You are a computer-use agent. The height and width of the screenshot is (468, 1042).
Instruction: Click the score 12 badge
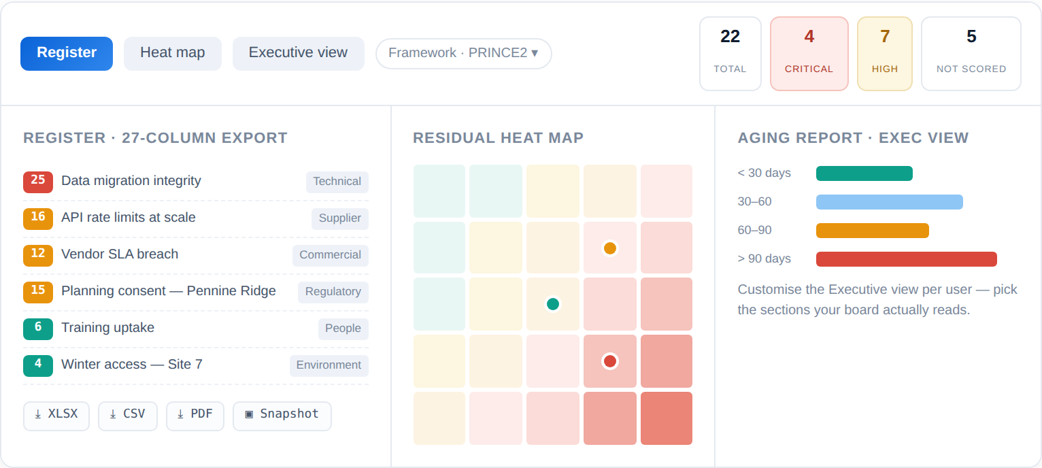(38, 255)
